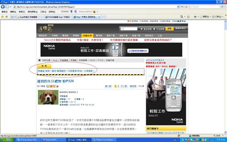Click the favorites star icon in IE toolbar
227x142 pixels.
(x=2, y=17)
